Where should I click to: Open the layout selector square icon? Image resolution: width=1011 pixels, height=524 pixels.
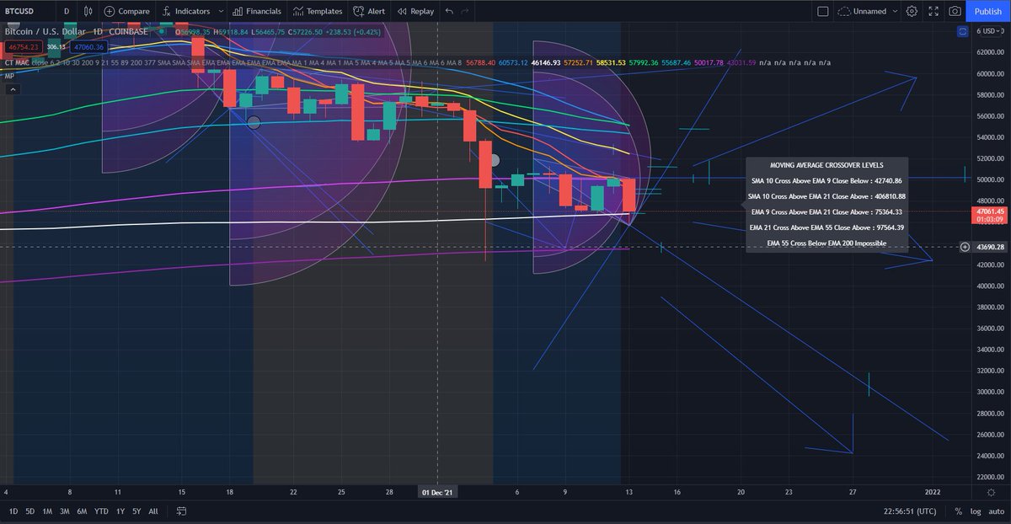pos(823,11)
